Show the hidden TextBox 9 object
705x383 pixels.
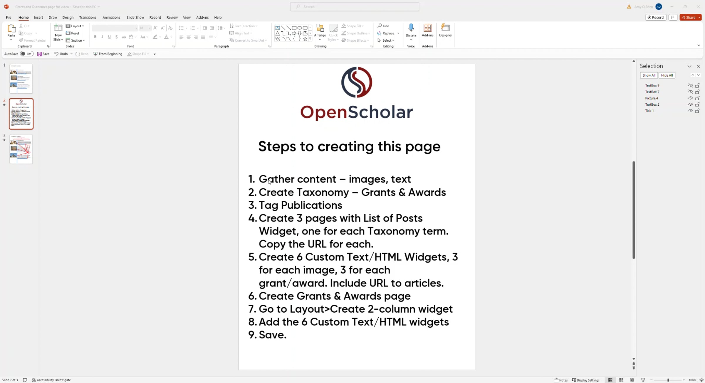point(690,85)
